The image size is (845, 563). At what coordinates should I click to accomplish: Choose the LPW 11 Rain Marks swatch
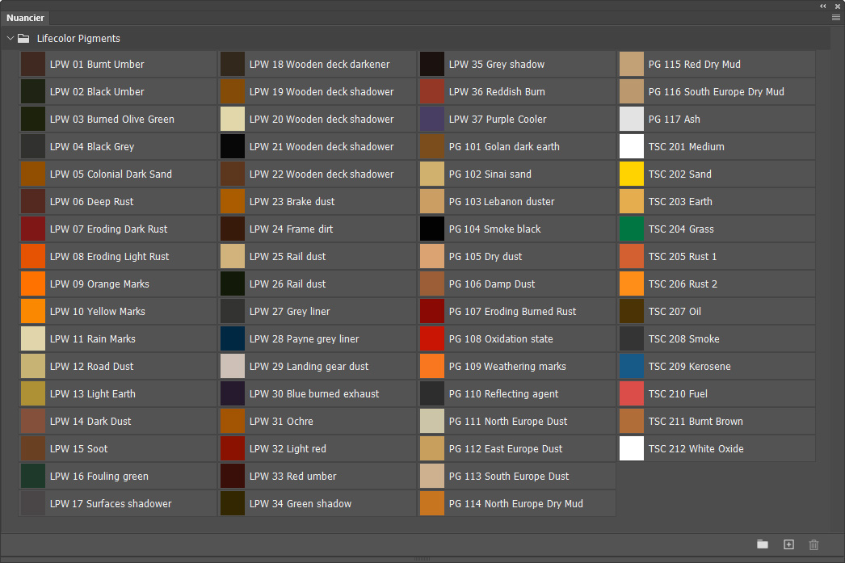coord(33,339)
